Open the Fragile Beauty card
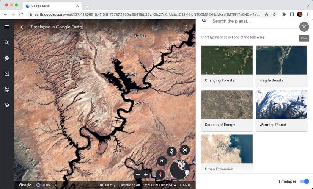This screenshot has height=189, width=313. [x=282, y=66]
